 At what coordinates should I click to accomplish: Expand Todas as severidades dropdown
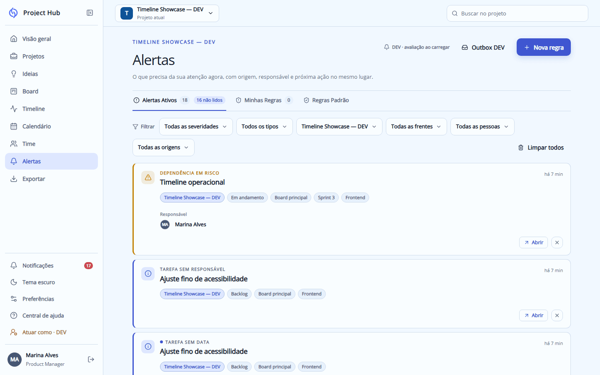click(x=195, y=127)
